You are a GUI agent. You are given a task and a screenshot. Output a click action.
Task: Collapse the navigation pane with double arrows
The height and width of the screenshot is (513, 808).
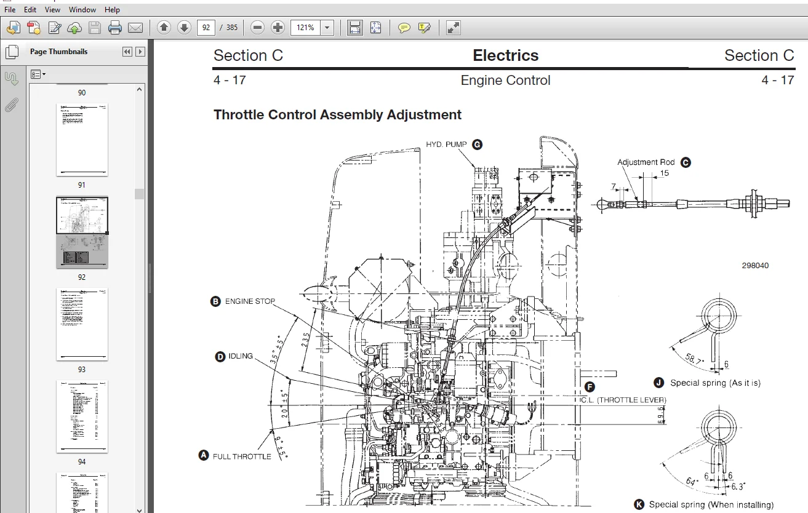127,52
